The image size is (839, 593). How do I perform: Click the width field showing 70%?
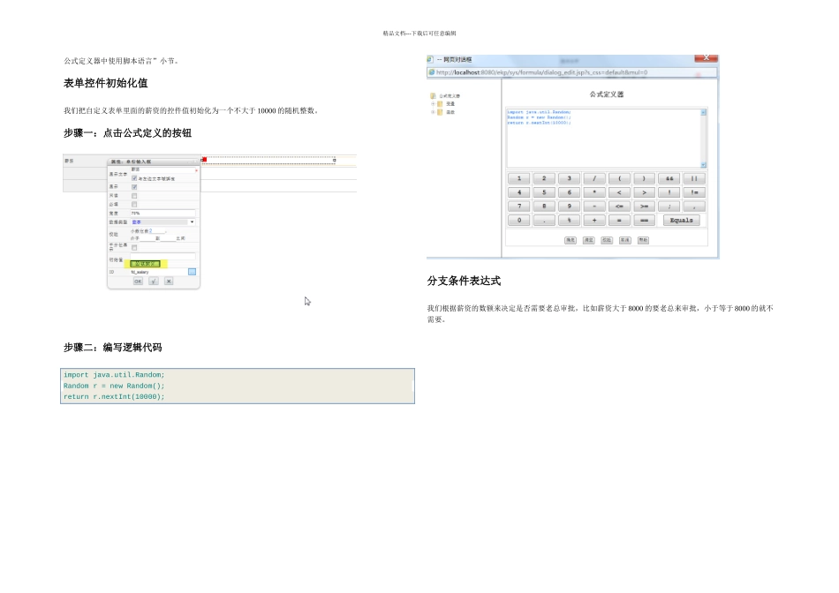(x=163, y=214)
